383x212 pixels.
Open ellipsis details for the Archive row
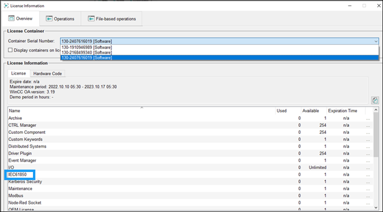pos(367,118)
